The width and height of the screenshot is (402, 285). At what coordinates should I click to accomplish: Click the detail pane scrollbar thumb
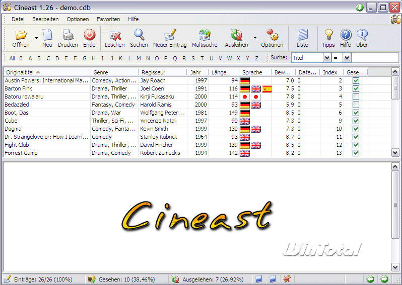point(395,205)
